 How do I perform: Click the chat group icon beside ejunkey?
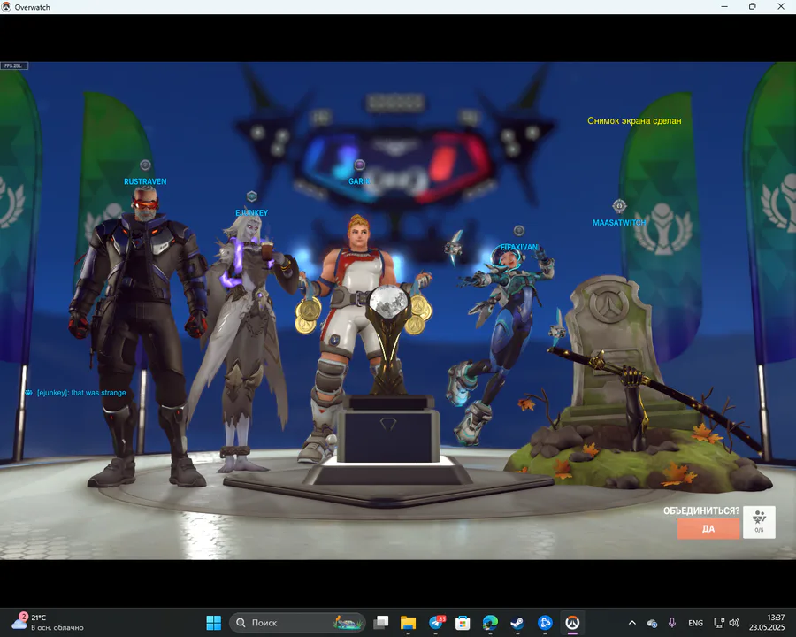tap(29, 393)
